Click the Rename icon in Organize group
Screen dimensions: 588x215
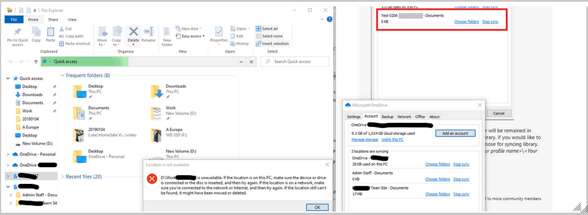pos(148,35)
